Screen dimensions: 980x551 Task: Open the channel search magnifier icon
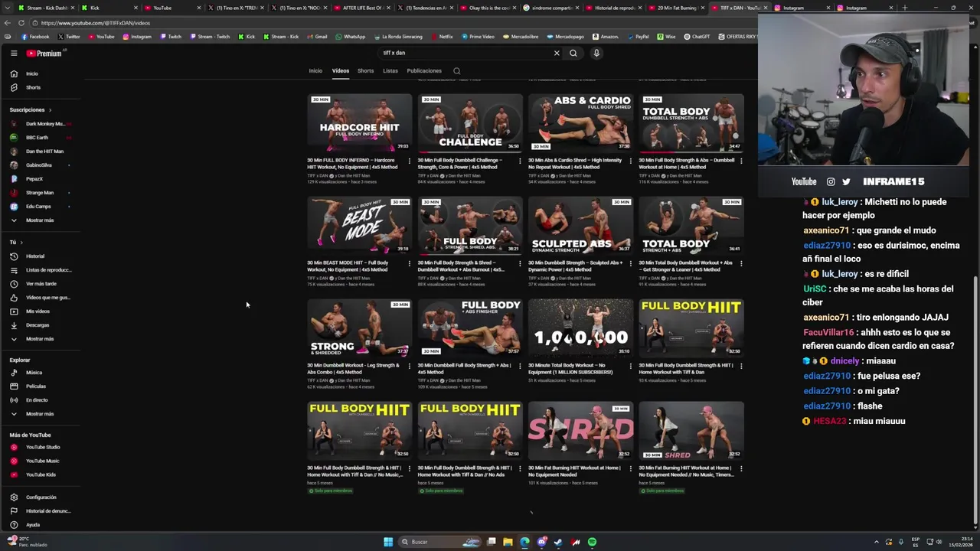(456, 71)
